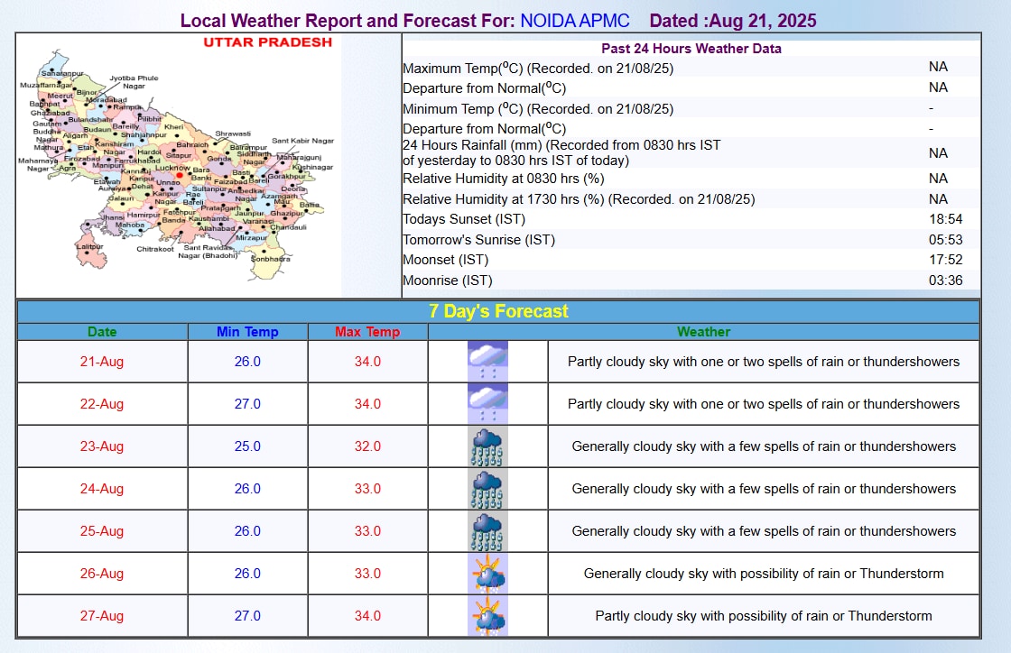
Task: Click the Uttar Pradesh district map
Action: (x=178, y=165)
